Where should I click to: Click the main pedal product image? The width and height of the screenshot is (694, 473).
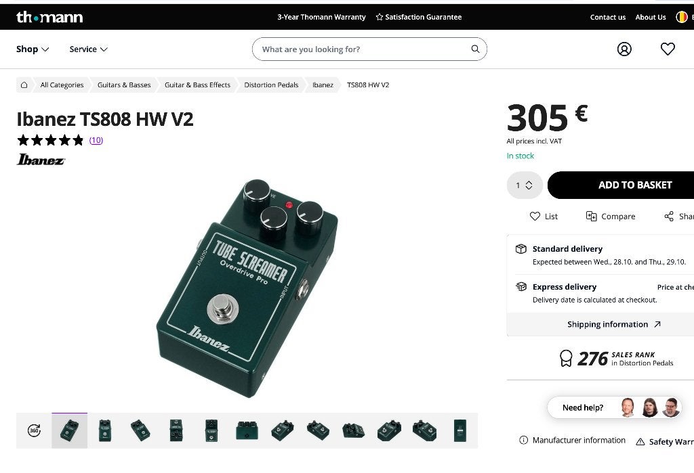click(x=247, y=288)
